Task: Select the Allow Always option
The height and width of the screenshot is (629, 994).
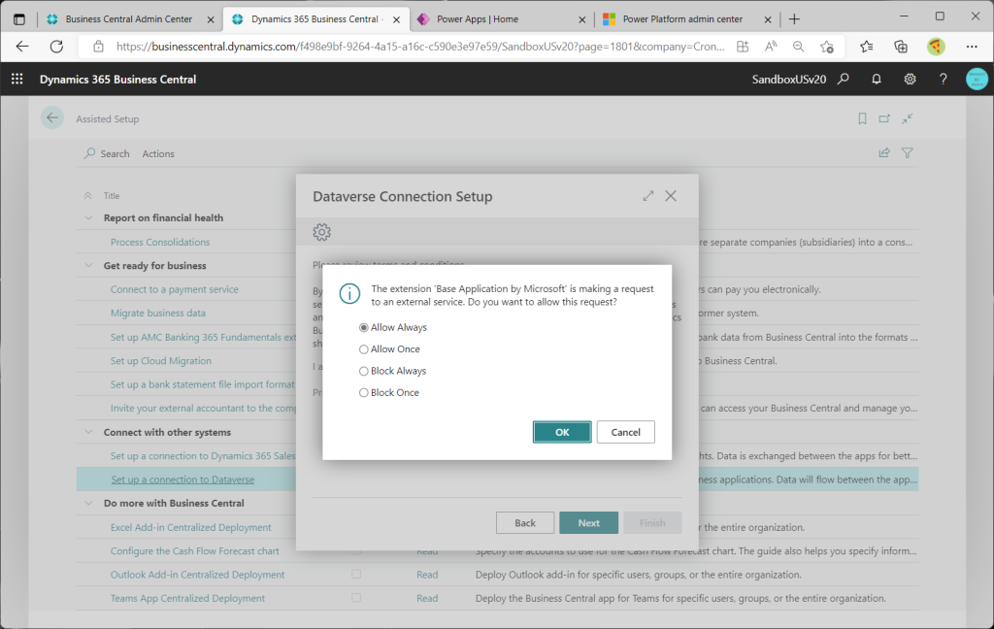Action: 363,327
